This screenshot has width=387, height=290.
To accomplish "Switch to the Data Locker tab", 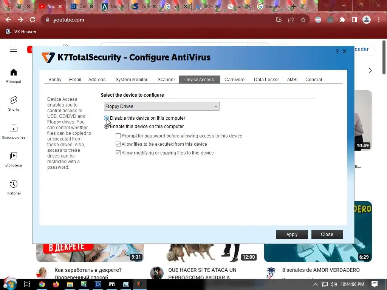I will pos(266,80).
